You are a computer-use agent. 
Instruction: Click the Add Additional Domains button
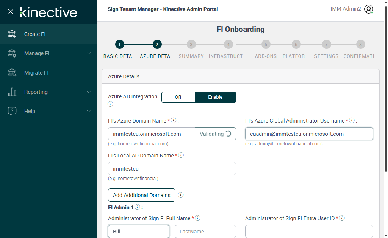click(x=142, y=195)
